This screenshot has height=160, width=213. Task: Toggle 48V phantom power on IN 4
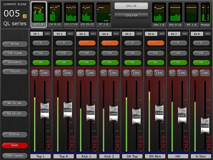116,34
